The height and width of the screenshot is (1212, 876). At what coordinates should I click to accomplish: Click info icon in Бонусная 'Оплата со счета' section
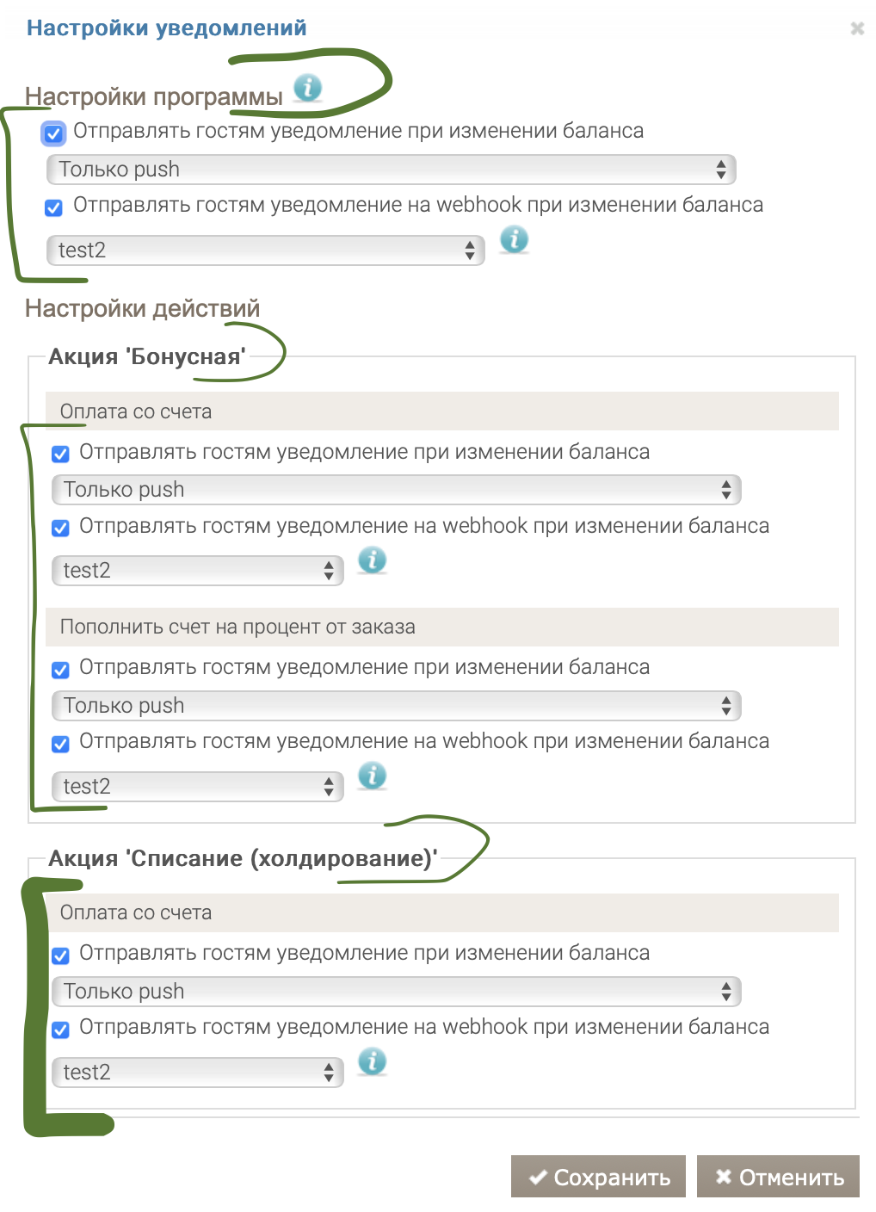[372, 560]
